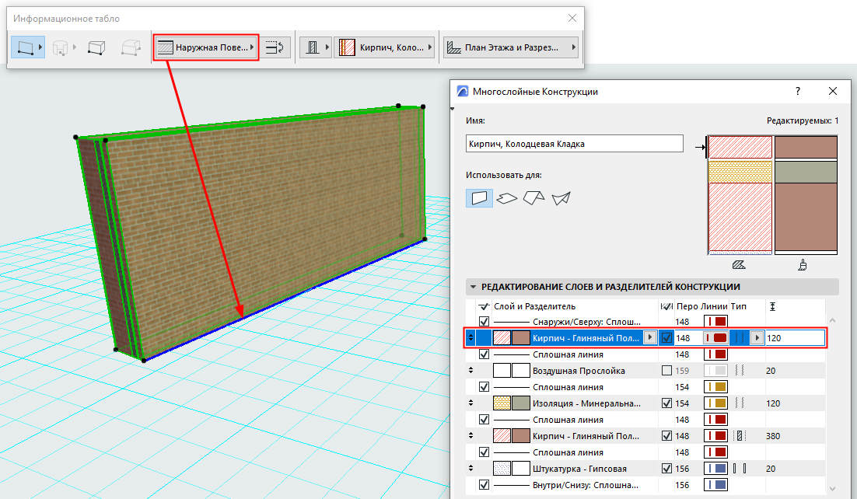Click the type icon on the Воздушная Прослойка row
The height and width of the screenshot is (499, 857).
(740, 371)
